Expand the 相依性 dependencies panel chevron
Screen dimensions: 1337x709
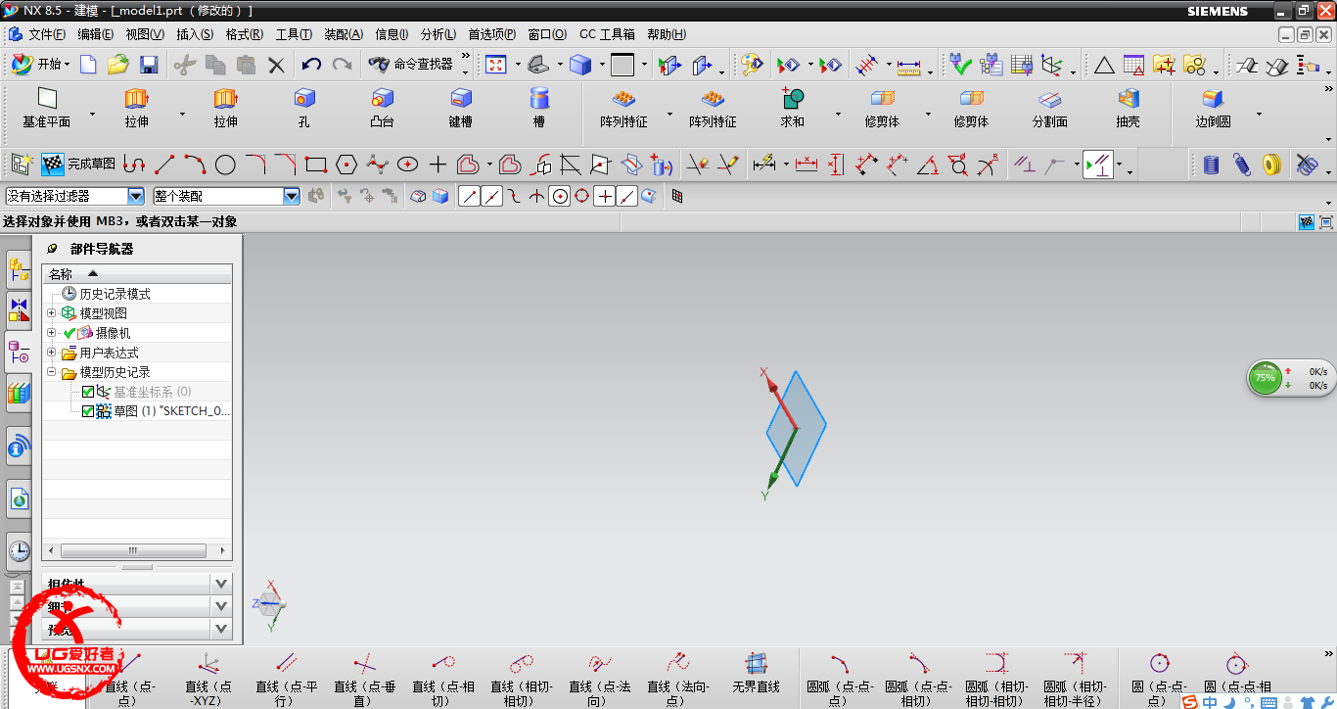point(221,584)
